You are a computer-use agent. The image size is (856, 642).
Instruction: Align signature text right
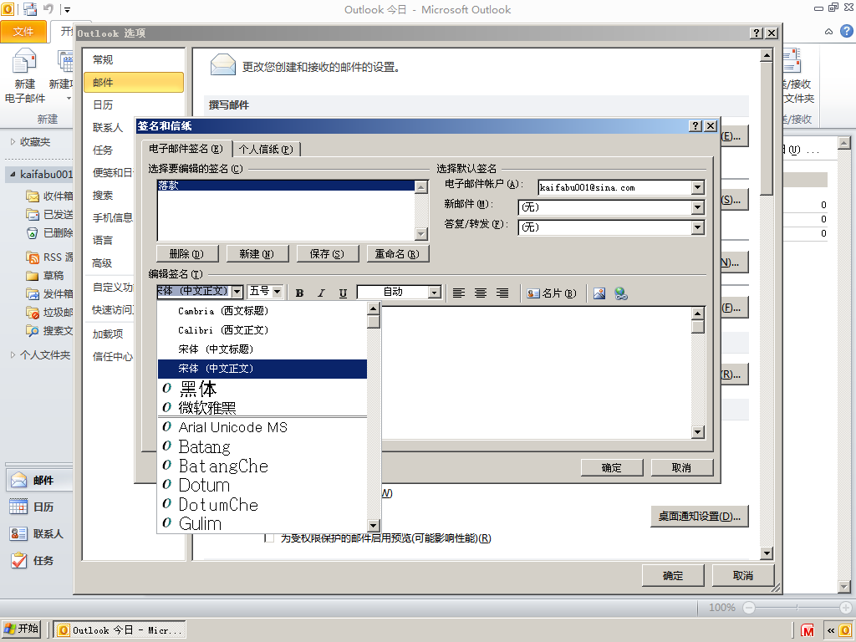[502, 293]
